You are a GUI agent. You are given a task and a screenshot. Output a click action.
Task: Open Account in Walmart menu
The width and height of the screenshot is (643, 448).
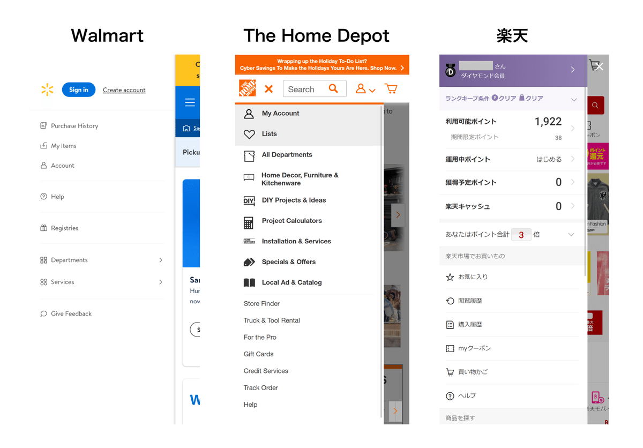pyautogui.click(x=63, y=166)
